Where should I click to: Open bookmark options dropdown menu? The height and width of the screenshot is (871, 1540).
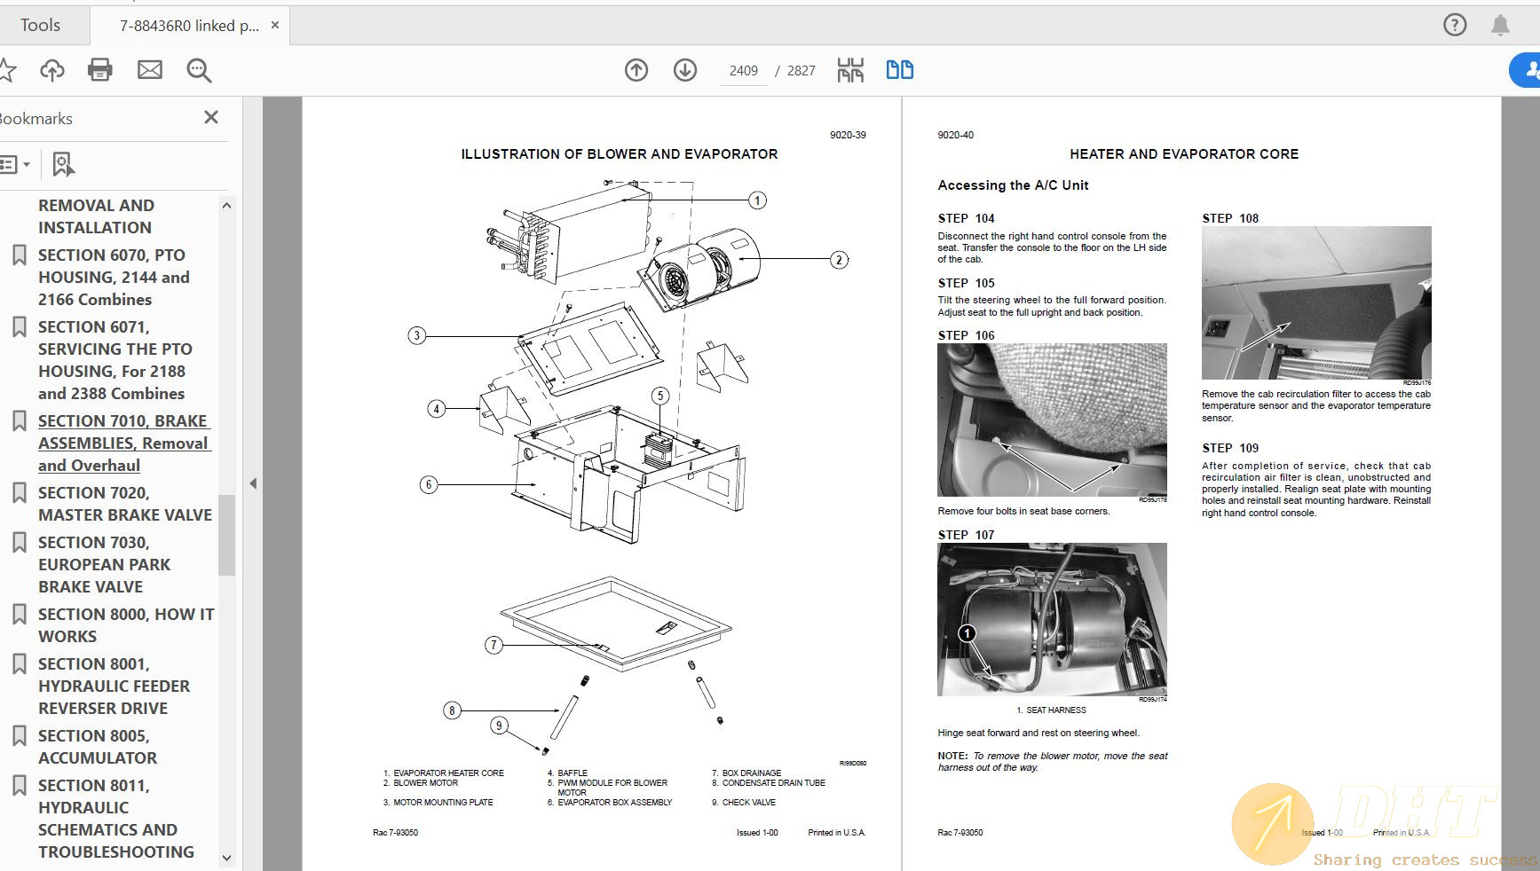pyautogui.click(x=15, y=164)
